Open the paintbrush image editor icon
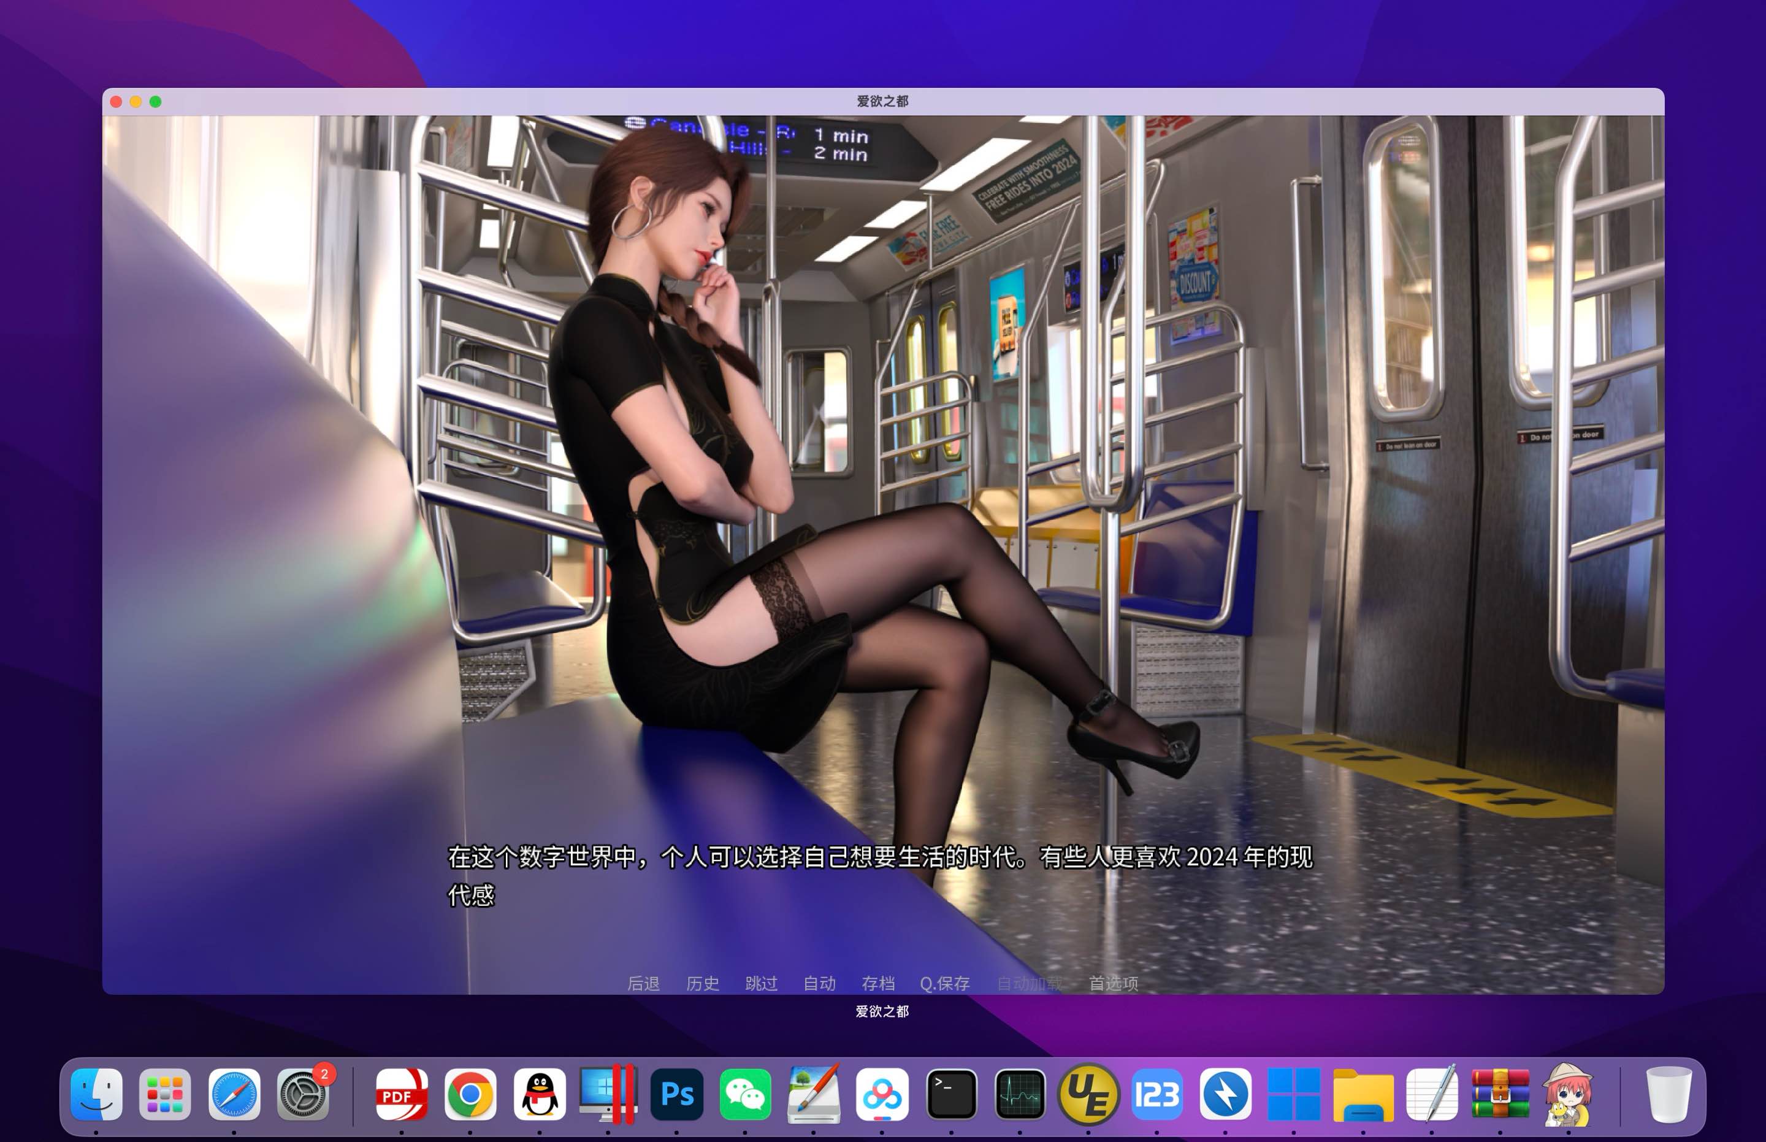This screenshot has width=1766, height=1142. (x=813, y=1094)
